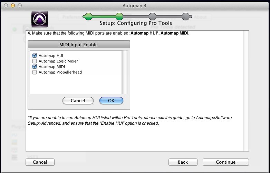Minimize the Automap 4 window
The width and height of the screenshot is (270, 173).
13,6
